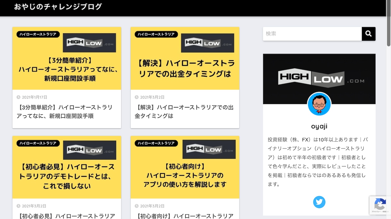The width and height of the screenshot is (391, 219).
Task: Click the oyaji avatar image
Action: (x=319, y=104)
